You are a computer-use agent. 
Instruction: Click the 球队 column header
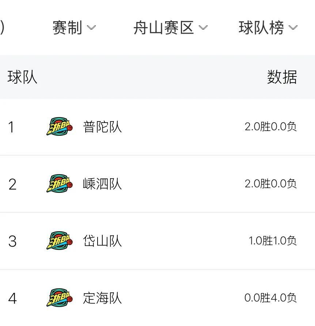22,77
